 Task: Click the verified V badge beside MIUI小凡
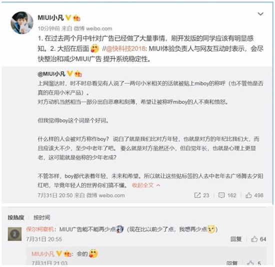click(x=68, y=17)
